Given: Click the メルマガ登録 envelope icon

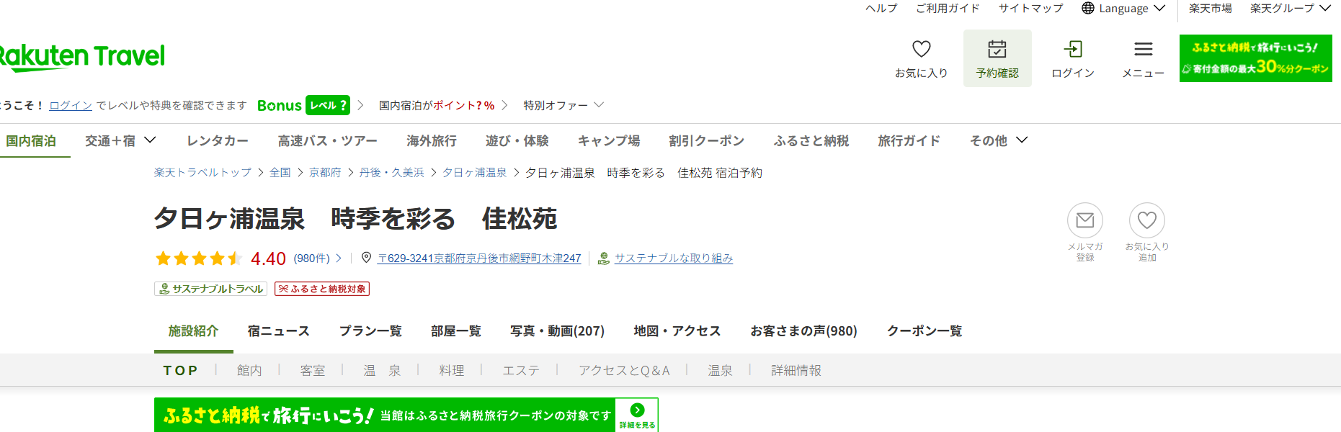Looking at the screenshot, I should (1084, 220).
